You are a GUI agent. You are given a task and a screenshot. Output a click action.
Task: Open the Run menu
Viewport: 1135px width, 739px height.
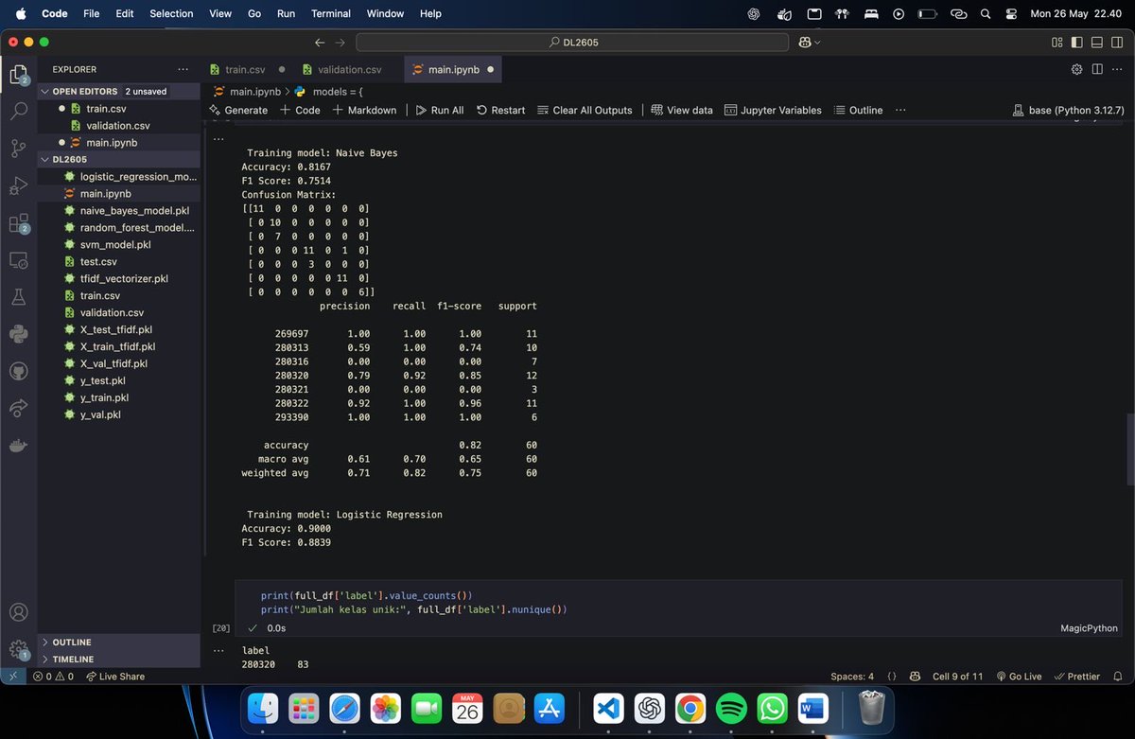286,13
